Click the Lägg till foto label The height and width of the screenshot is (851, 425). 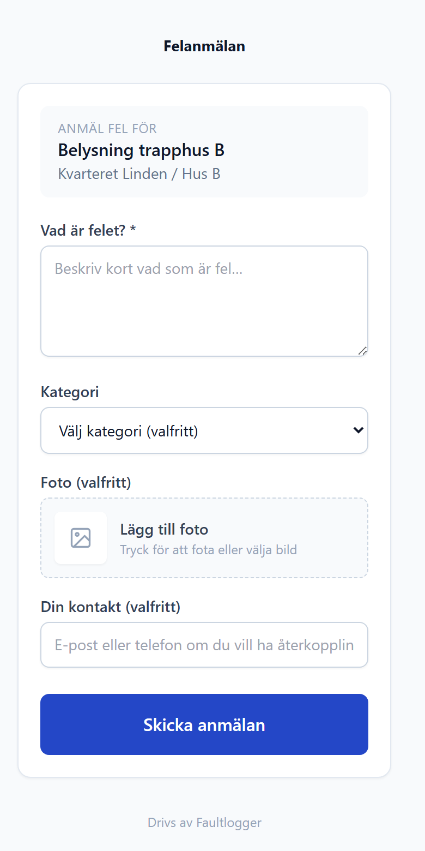tap(164, 529)
